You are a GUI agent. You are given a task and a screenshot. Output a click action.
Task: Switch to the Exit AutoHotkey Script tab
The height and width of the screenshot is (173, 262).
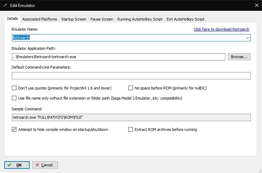[185, 19]
